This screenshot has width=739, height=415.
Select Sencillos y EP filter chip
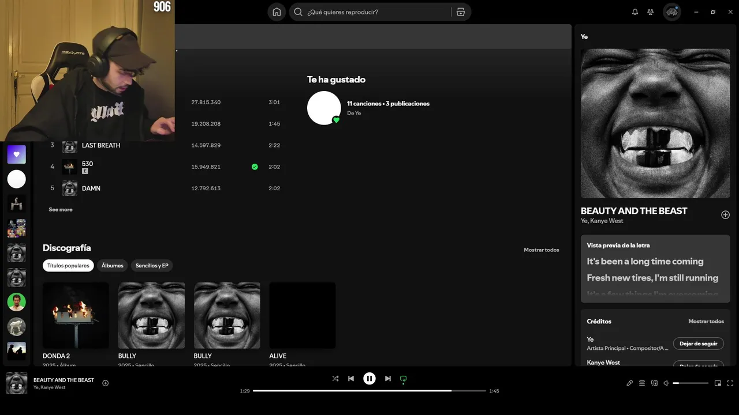[152, 266]
